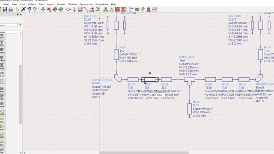Open the wire/pin NAME label tool

[x=92, y=9]
